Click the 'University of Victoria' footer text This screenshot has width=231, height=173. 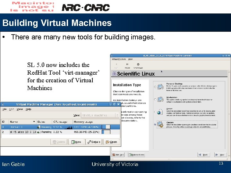coord(115,164)
